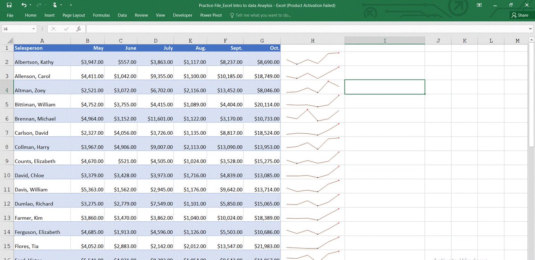Open the Undo history dropdown arrow
This screenshot has height=260, width=535.
point(30,5)
